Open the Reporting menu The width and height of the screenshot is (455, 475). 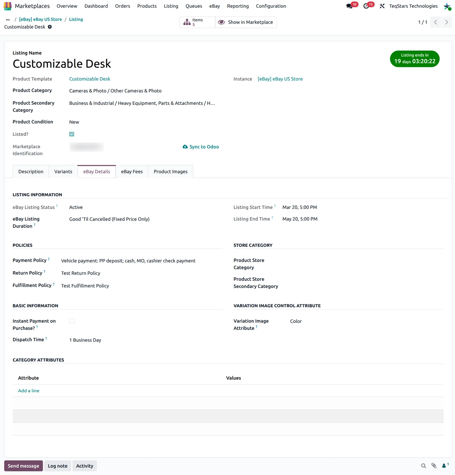238,6
